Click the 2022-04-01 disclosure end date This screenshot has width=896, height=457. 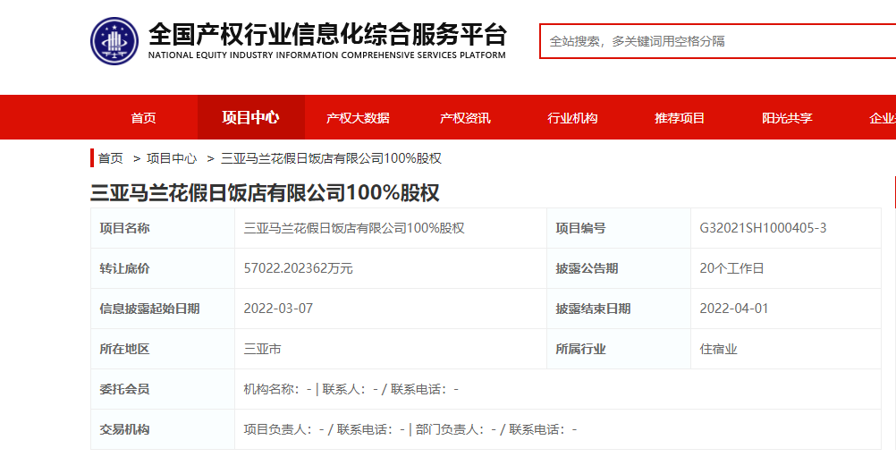point(733,309)
